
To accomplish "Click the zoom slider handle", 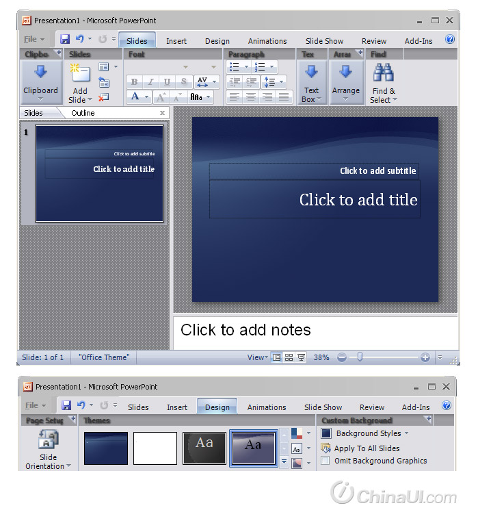I will 360,357.
